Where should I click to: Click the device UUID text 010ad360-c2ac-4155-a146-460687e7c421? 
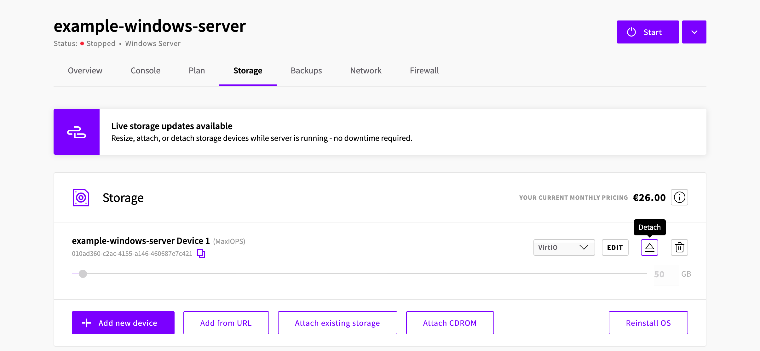pyautogui.click(x=132, y=254)
